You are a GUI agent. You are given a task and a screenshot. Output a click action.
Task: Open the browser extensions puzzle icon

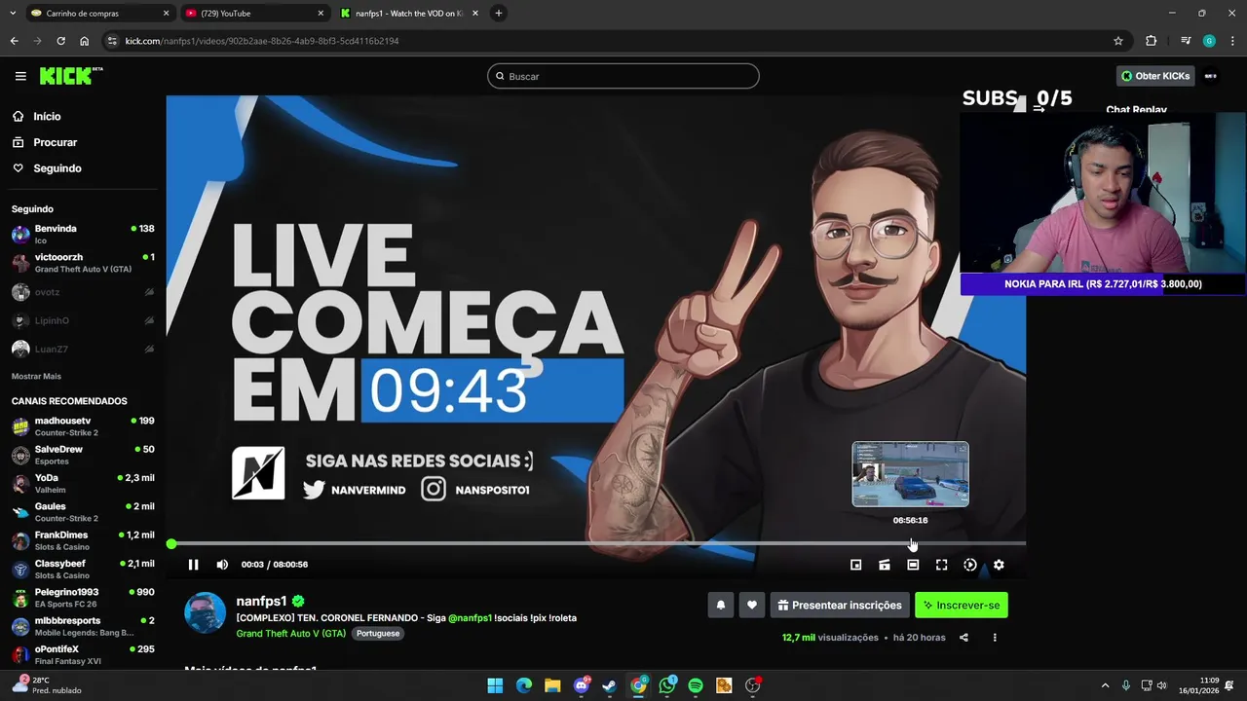(1151, 41)
